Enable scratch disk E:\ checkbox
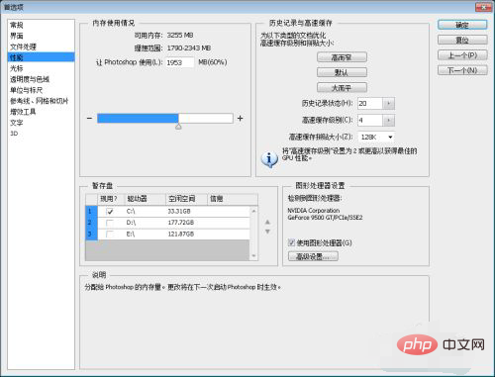495x377 pixels. tap(110, 235)
